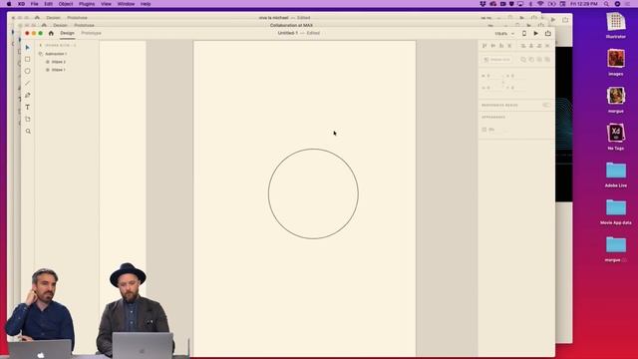The image size is (638, 359).
Task: Click the Intersect boolean operation icon
Action: (x=539, y=60)
